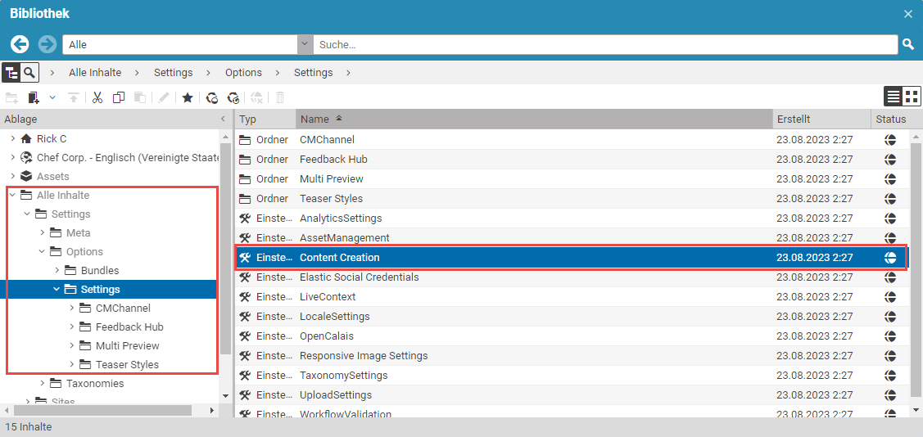Select the UploadSettings row
The image size is (923, 437).
tap(572, 395)
